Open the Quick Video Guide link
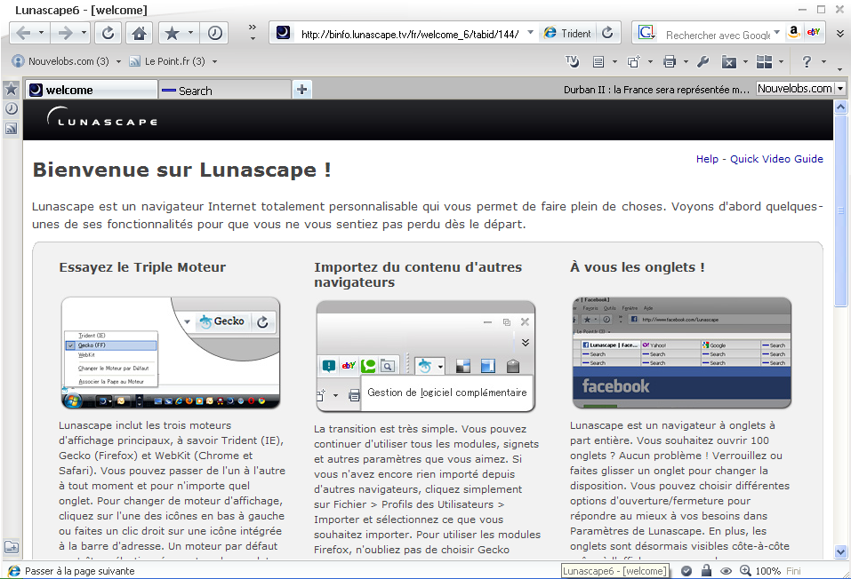Viewport: 851px width, 579px height. (x=776, y=159)
